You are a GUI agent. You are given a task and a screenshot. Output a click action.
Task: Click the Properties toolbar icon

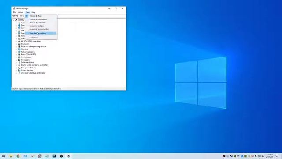[x=21, y=16]
